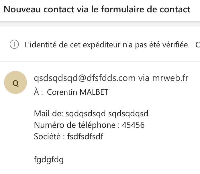The height and width of the screenshot is (174, 200).
Task: Click the 'Mail de:' label
Action: click(x=49, y=113)
